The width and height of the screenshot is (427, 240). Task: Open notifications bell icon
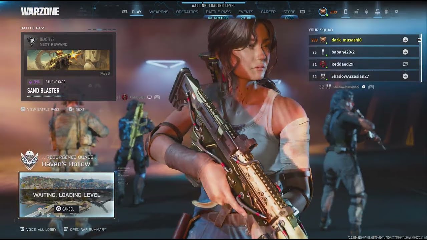pos(367,12)
